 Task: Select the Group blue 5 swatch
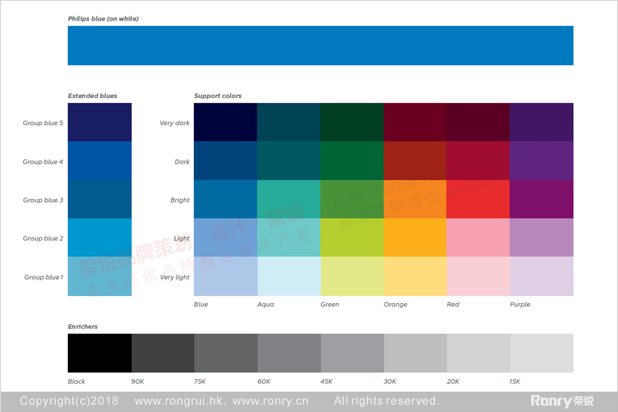click(x=100, y=122)
